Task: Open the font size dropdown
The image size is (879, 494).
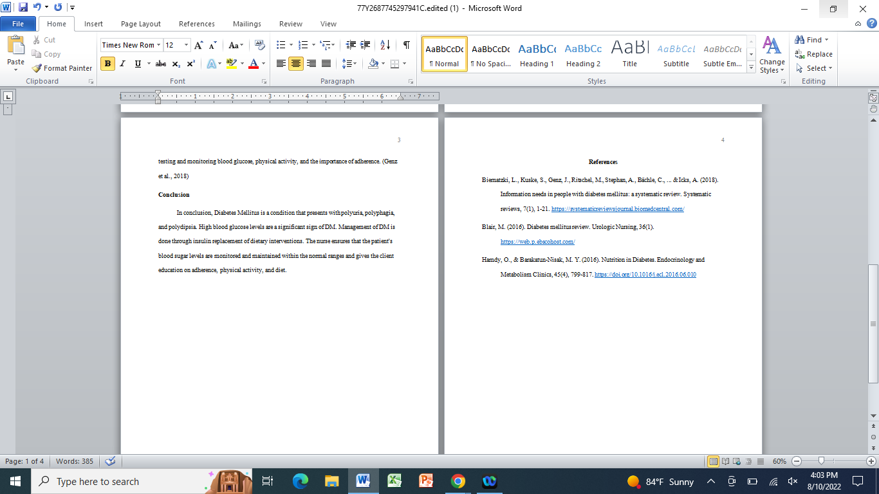Action: tap(187, 45)
